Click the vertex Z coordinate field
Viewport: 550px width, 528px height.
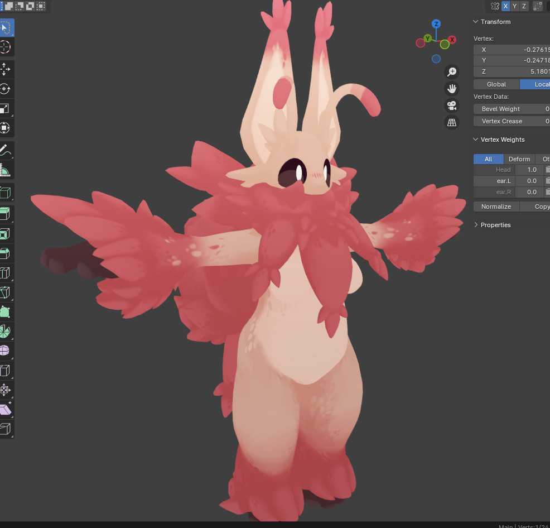(x=512, y=71)
